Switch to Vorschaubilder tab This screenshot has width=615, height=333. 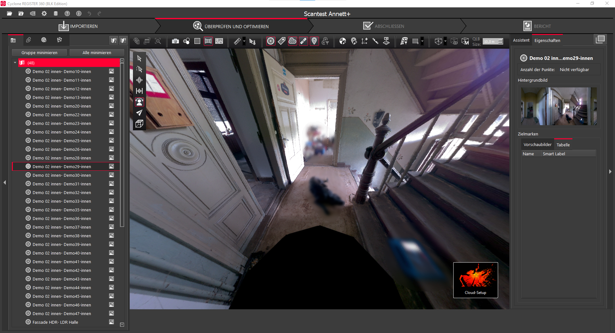coord(537,145)
